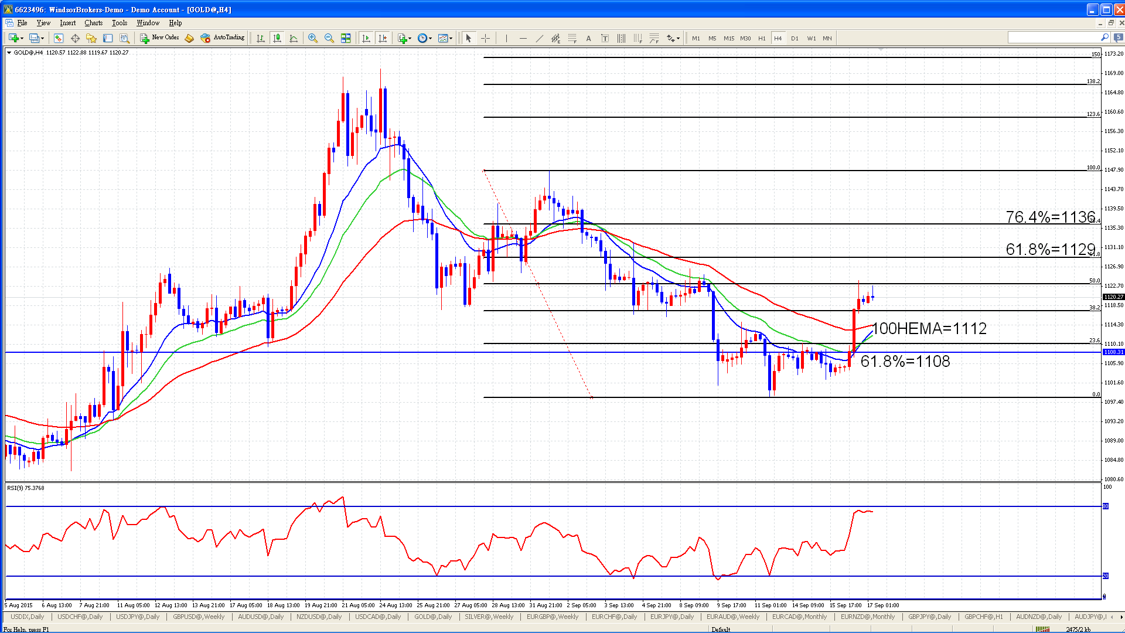
Task: Select the crosshair cursor tool
Action: (486, 38)
